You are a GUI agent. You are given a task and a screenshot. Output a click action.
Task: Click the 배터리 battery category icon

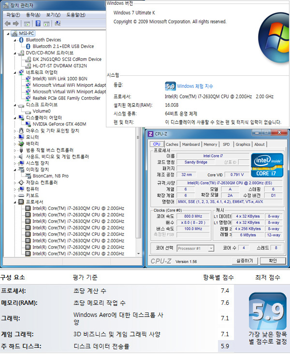(21, 144)
